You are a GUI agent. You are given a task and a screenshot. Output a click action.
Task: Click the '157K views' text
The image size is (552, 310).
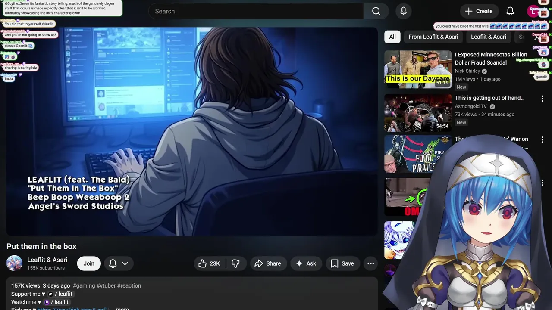pyautogui.click(x=25, y=285)
